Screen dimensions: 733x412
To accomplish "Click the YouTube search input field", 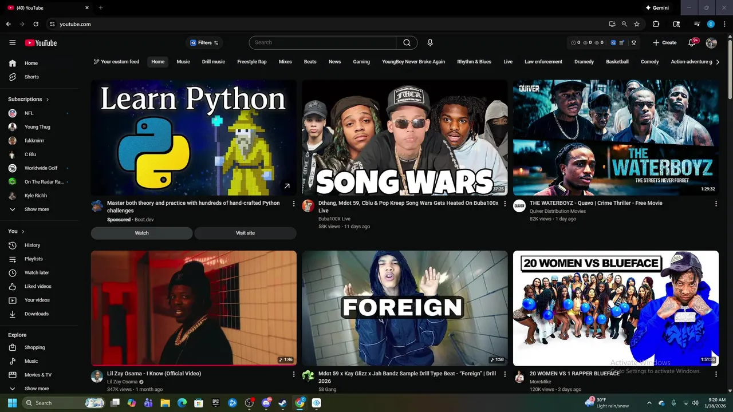I will [x=322, y=42].
